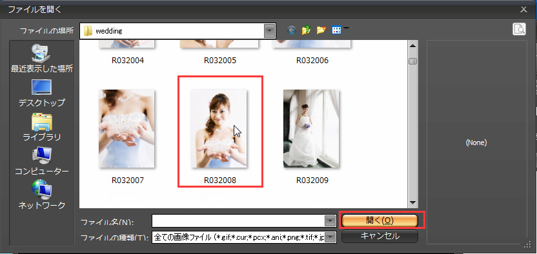Click the file list scroll down arrow
537x254 pixels.
pyautogui.click(x=412, y=202)
